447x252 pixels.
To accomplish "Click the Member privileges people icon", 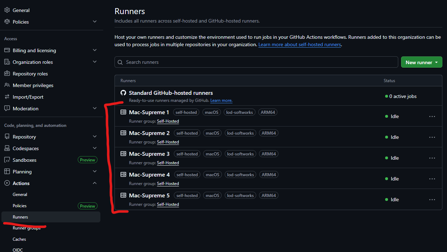I will pos(7,85).
